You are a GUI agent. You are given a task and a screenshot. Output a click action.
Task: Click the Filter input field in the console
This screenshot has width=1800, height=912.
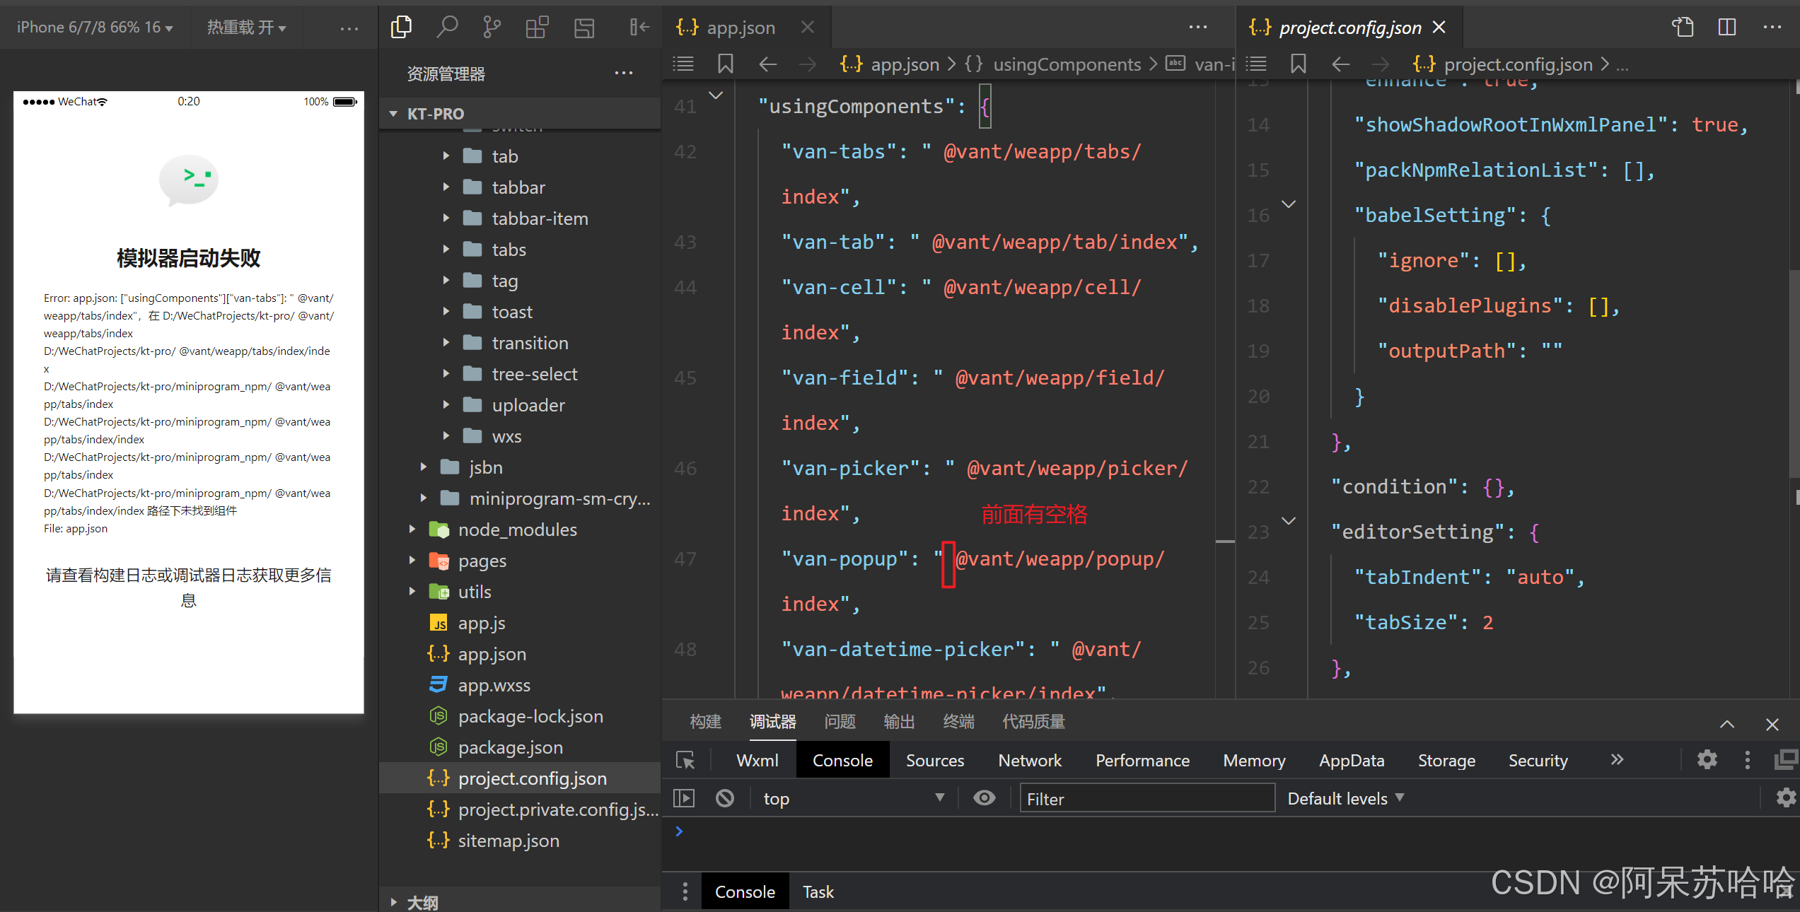(1146, 797)
